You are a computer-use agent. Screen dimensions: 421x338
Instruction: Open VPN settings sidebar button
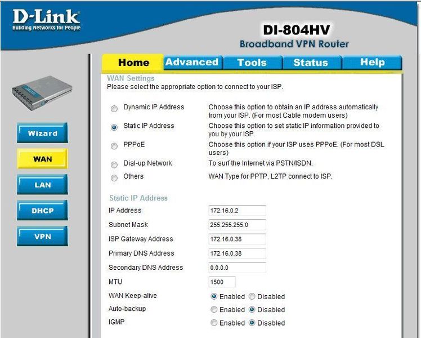[x=42, y=236]
